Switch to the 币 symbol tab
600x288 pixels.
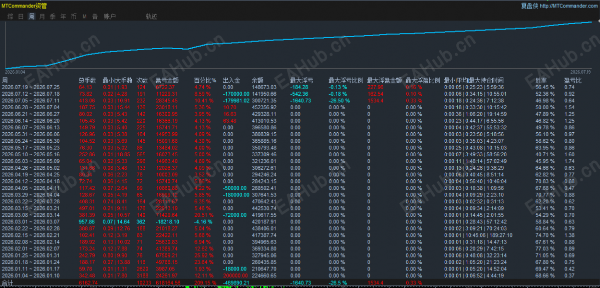[74, 17]
